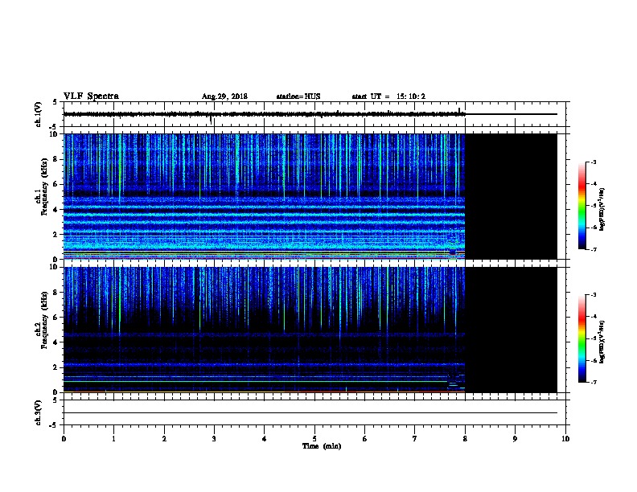Viewport: 637px width, 492px height.
Task: Click the "9" tick label on time axis
Action: point(515,439)
